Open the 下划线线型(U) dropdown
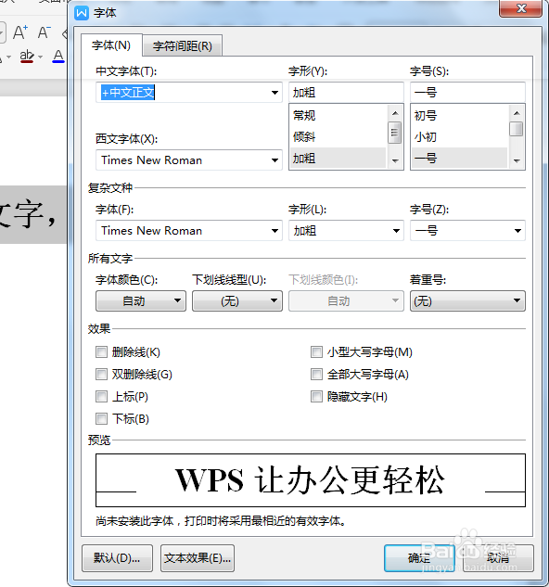This screenshot has width=549, height=587. coord(237,301)
